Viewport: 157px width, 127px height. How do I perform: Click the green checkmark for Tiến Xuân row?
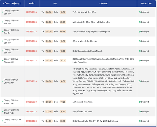tap(140, 102)
